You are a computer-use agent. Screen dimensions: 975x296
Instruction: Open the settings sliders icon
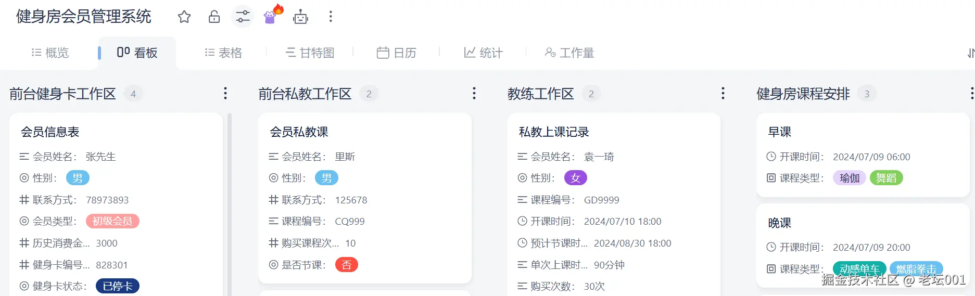[x=243, y=17]
